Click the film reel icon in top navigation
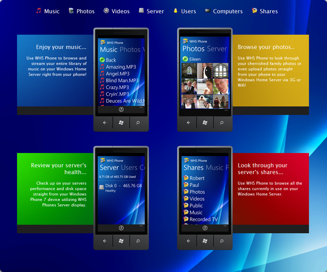Viewport: 327px width, 272px height. click(x=106, y=11)
